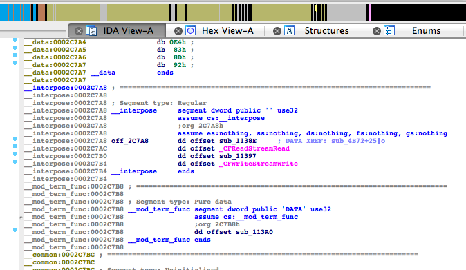Click the Enums list icon

[x=389, y=30]
